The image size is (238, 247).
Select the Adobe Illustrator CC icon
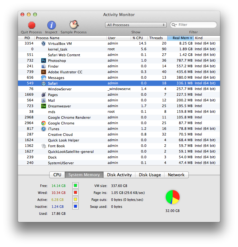pyautogui.click(x=44, y=72)
